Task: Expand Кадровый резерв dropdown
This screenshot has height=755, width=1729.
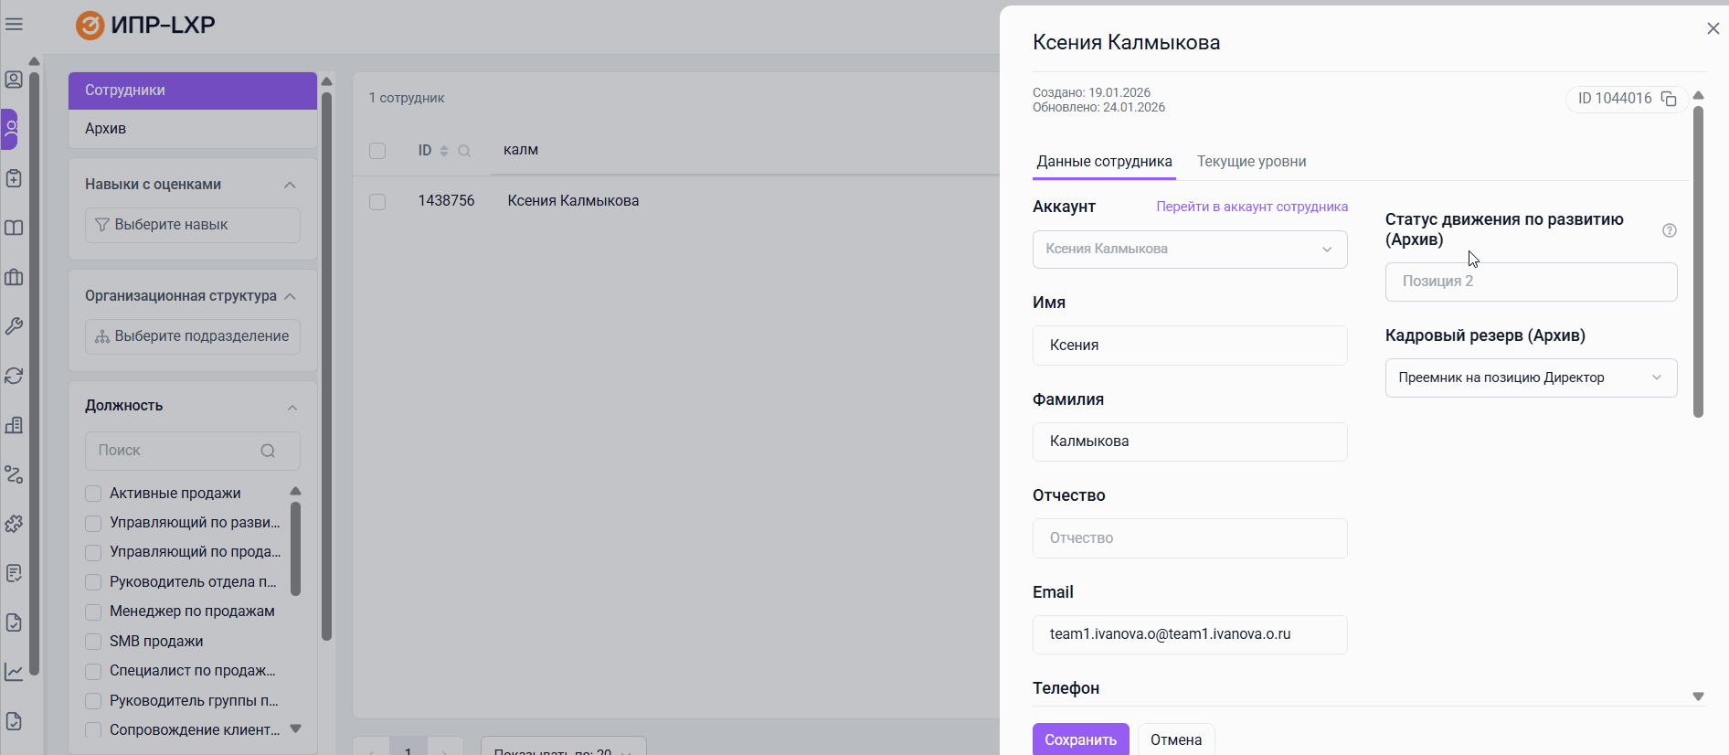Action: click(1531, 377)
